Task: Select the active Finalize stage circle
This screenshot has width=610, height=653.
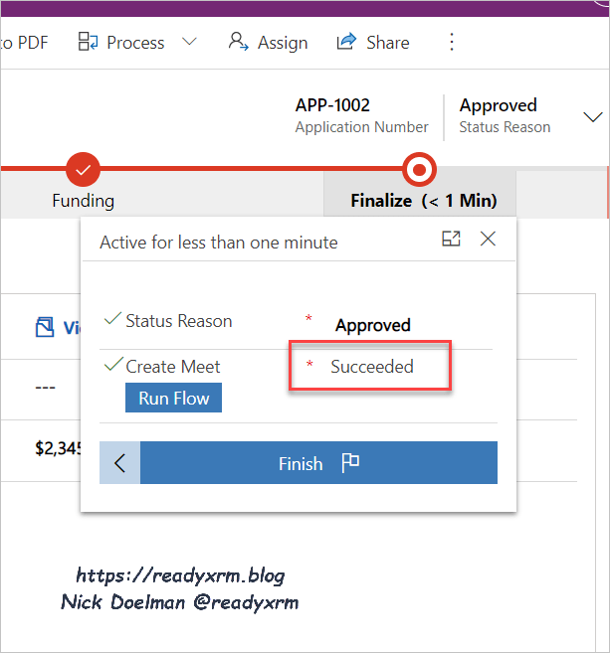Action: click(420, 170)
